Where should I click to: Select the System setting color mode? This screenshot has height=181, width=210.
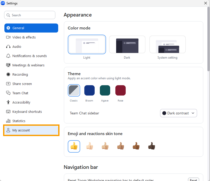[167, 45]
